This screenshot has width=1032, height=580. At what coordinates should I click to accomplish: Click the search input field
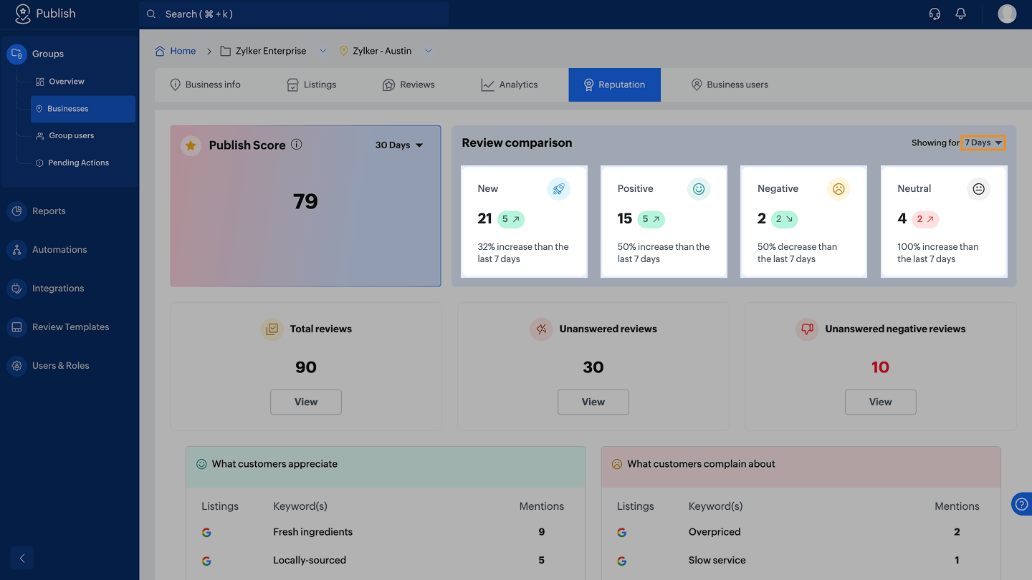click(294, 14)
